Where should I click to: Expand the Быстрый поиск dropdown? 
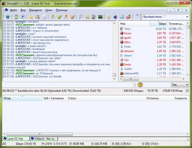tap(187, 17)
